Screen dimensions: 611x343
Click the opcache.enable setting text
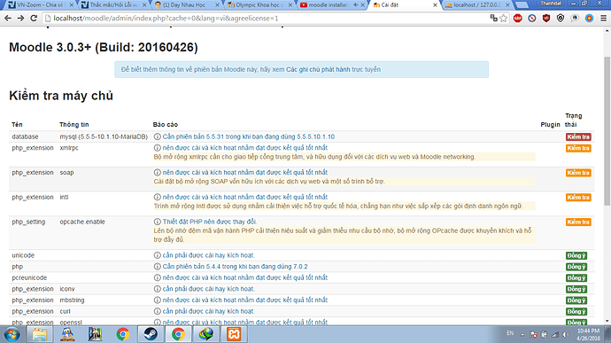82,222
